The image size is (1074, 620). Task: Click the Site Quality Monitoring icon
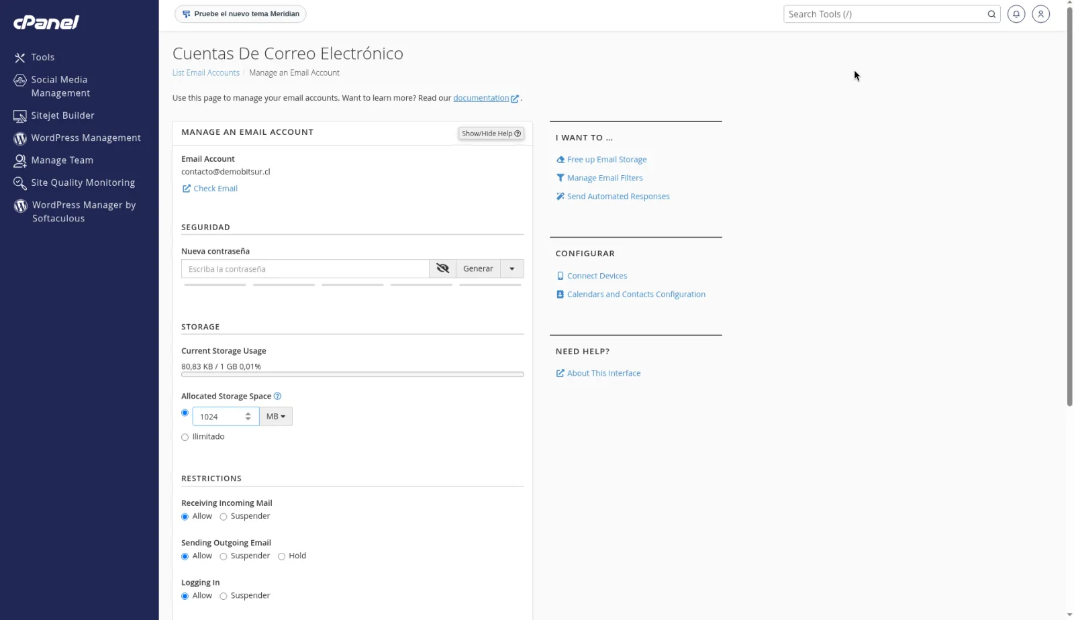click(x=20, y=183)
